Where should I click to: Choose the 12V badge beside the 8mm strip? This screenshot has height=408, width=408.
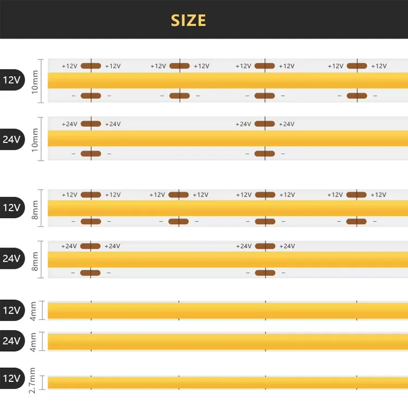point(12,208)
